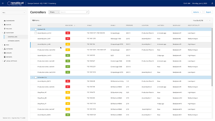Click the Reports icon in sidebar
Image resolution: width=215 pixels, height=121 pixels.
(x=5, y=57)
